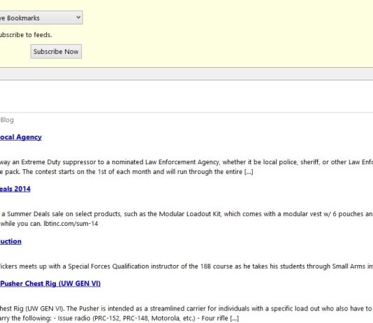Click the 'ubscribe to feeds.' text
Image resolution: width=373 pixels, height=323 pixels.
[26, 35]
